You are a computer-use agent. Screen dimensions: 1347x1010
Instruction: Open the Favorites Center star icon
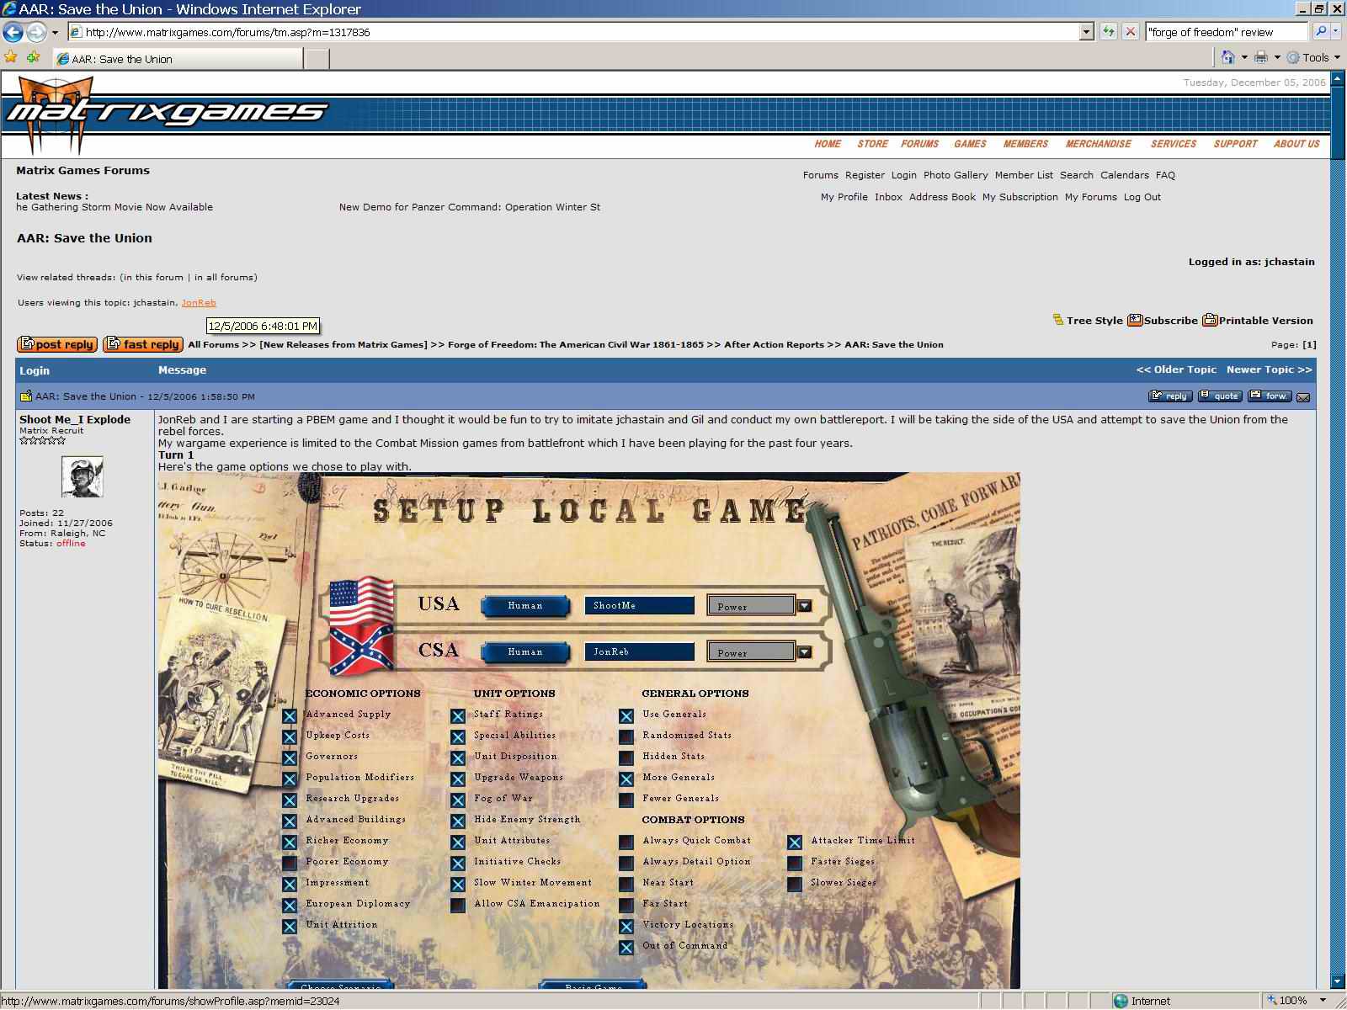point(11,57)
